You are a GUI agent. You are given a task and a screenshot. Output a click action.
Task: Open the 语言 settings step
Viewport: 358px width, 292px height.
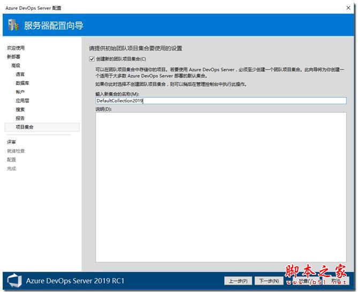pyautogui.click(x=20, y=74)
